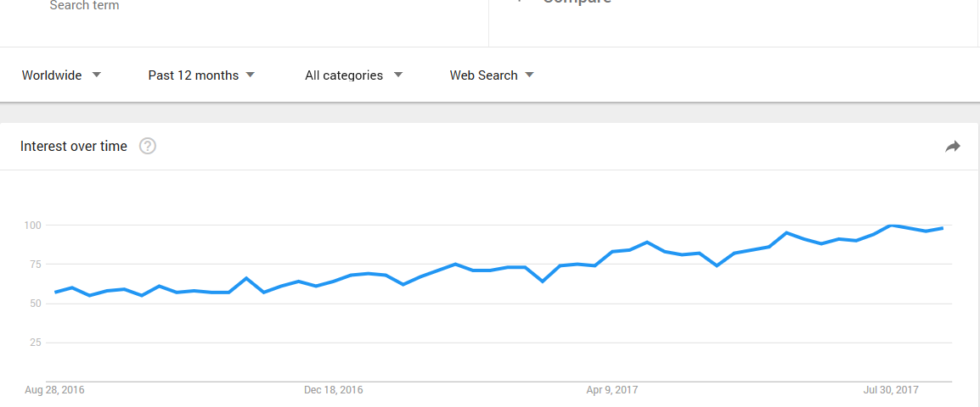Click the Interest over time heading
The image size is (980, 407).
[x=74, y=146]
